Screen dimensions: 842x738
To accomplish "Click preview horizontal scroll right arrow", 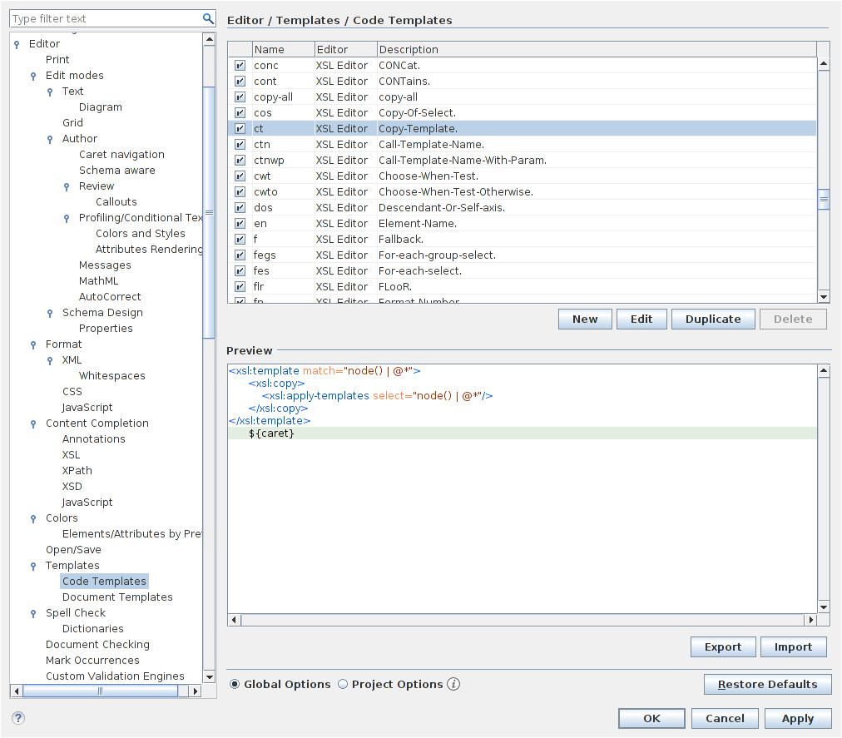I will pyautogui.click(x=810, y=620).
